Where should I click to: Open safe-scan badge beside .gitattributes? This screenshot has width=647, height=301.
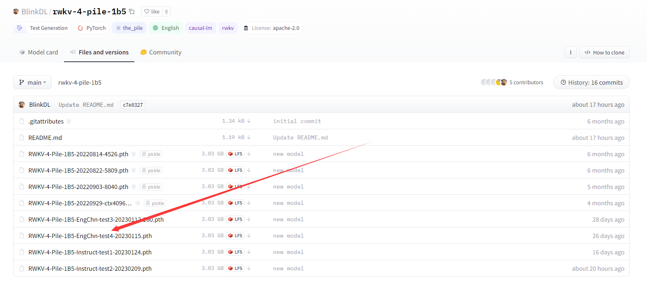click(x=69, y=121)
